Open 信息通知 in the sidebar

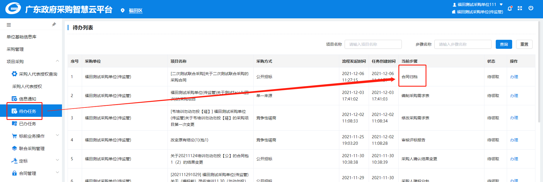27,99
